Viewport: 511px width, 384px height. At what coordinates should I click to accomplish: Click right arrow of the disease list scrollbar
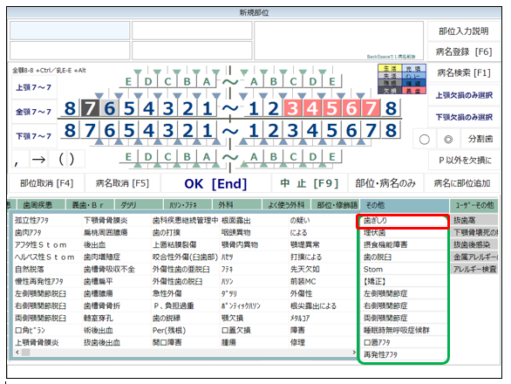pyautogui.click(x=354, y=353)
